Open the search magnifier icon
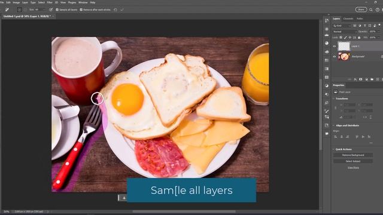Screen dimensions: 383x215 point(371,10)
